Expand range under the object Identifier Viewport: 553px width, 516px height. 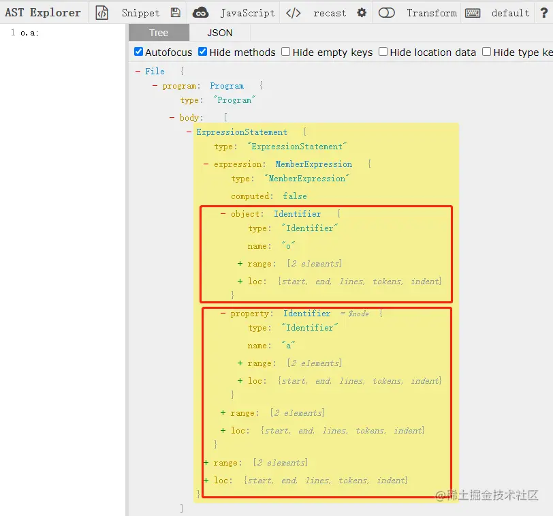[238, 263]
